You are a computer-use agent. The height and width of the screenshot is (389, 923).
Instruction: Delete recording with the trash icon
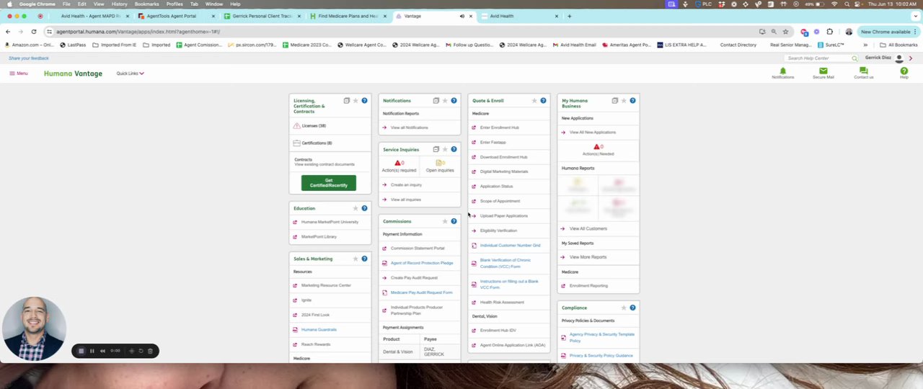(x=150, y=351)
